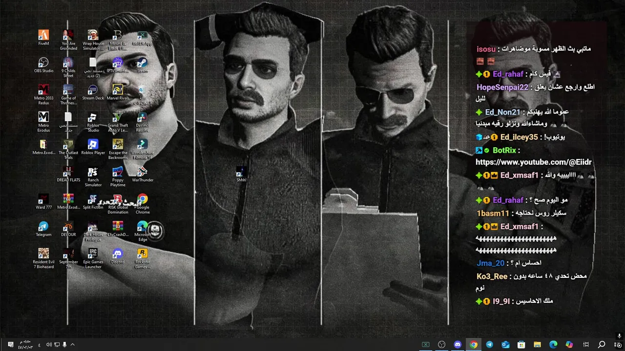The image size is (625, 351).
Task: Launch the Epic Games Launcher shortcut
Action: pos(93,259)
